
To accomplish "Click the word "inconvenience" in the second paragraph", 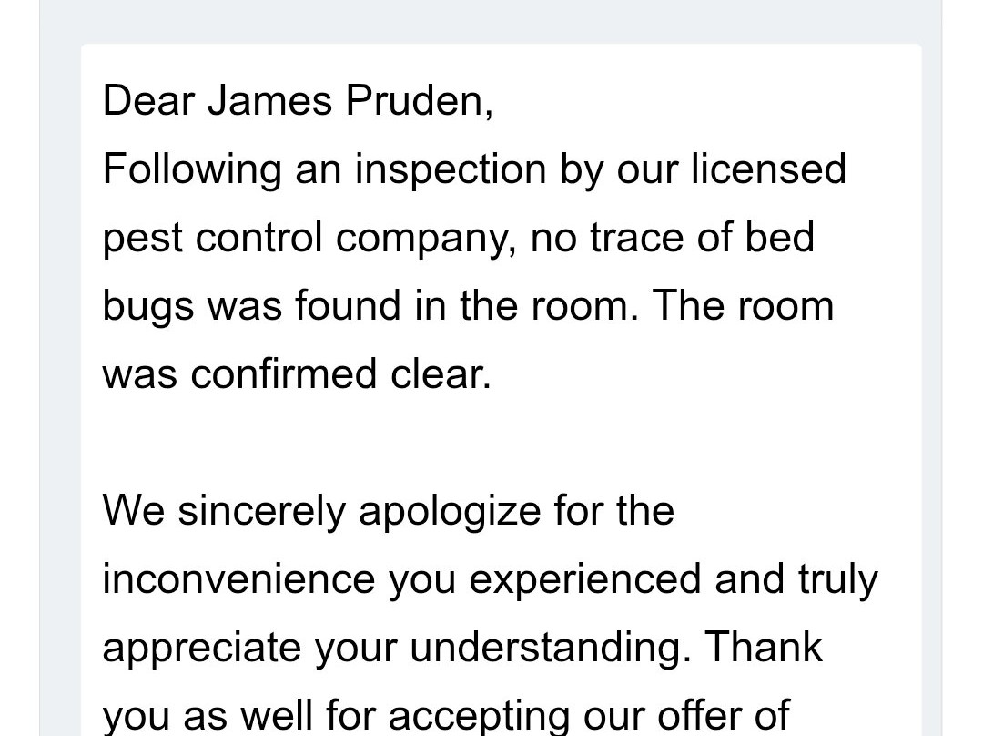I will click(x=238, y=578).
